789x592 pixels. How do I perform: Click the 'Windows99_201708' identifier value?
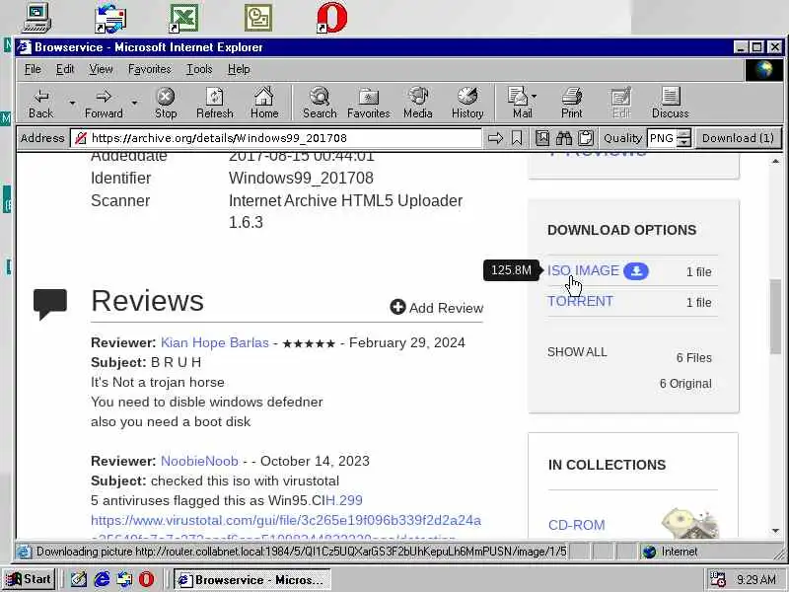point(301,178)
